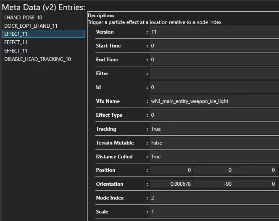This screenshot has height=221, width=279.
Task: Click the Orientation field showing 0.000678
Action: coord(171,184)
